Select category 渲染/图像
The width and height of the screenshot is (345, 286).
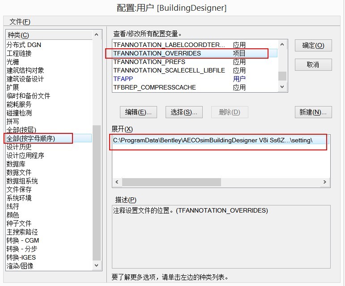pos(49,266)
